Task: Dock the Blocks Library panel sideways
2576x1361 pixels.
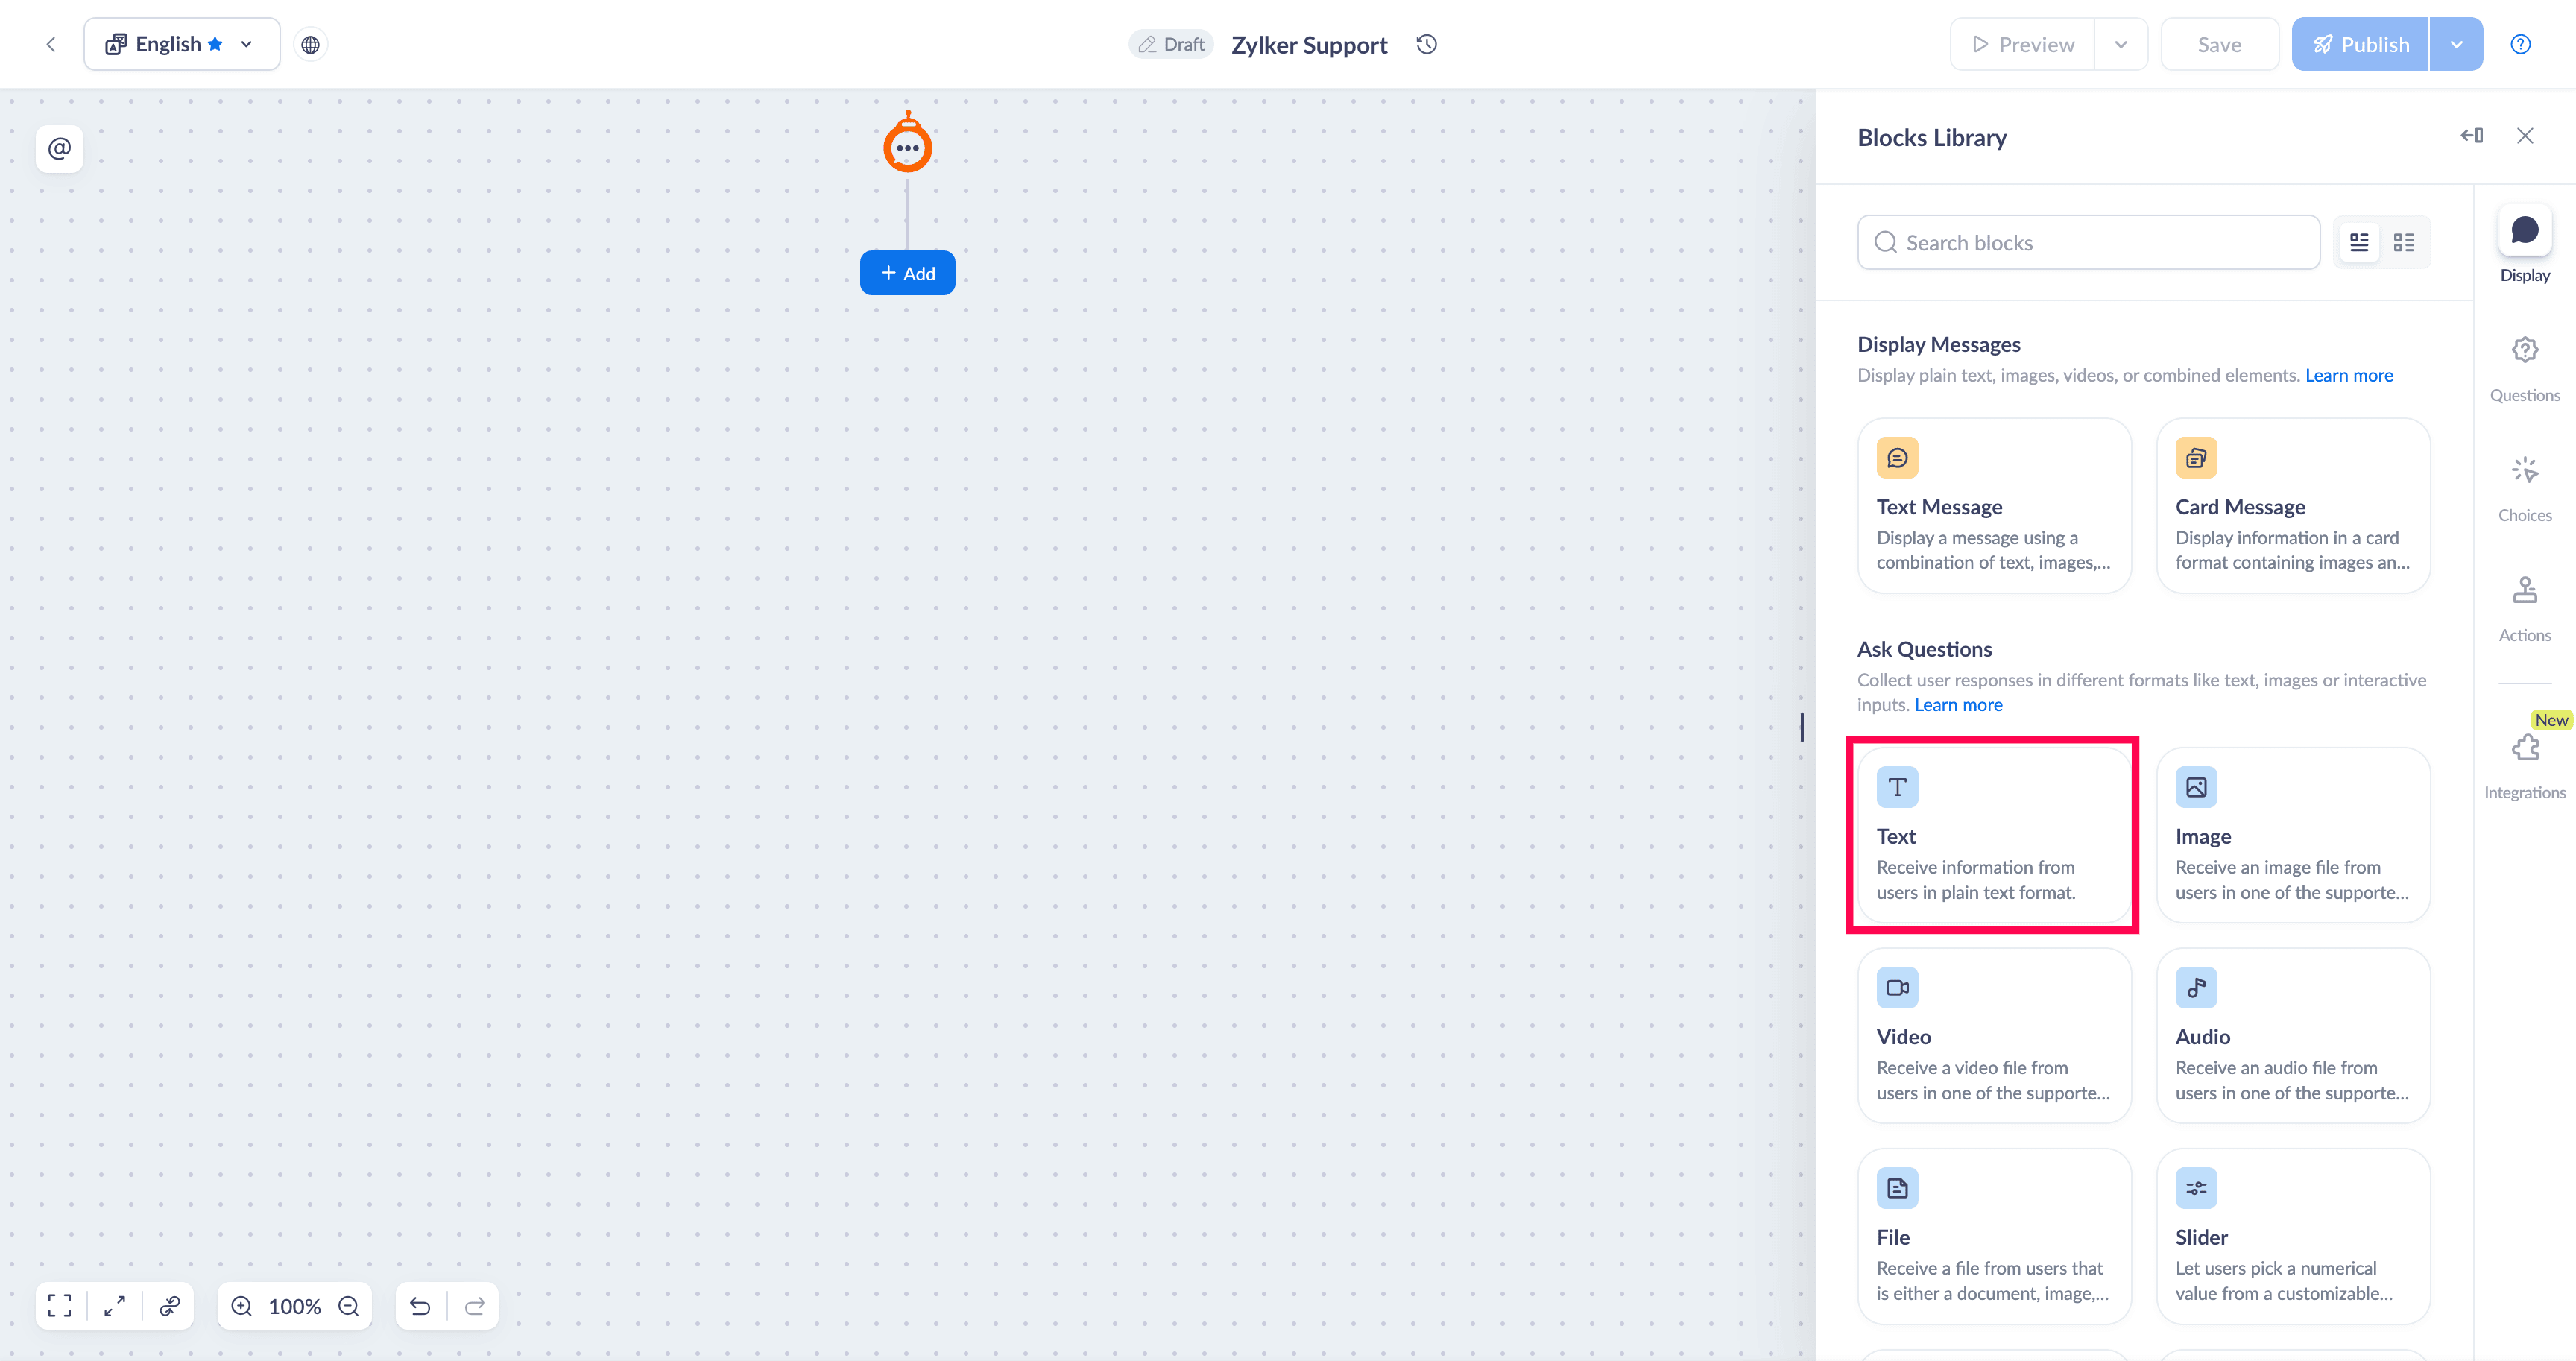Action: [x=2471, y=135]
